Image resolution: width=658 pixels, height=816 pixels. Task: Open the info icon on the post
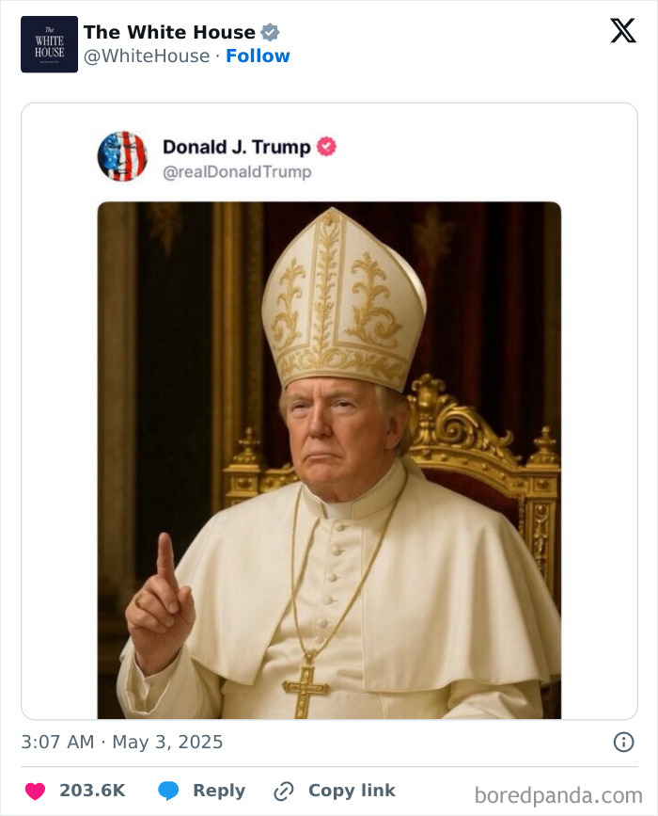click(x=626, y=743)
